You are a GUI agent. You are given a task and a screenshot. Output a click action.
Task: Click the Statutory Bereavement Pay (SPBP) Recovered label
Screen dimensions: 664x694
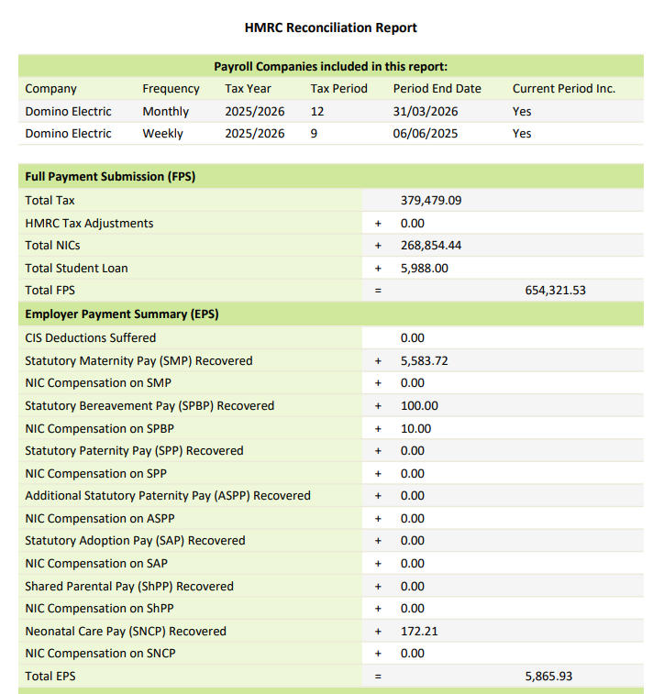click(149, 405)
